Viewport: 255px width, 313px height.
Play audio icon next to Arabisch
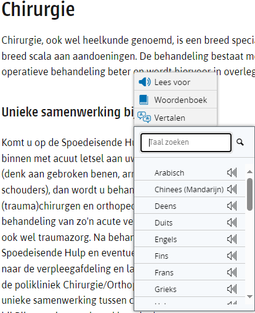pyautogui.click(x=232, y=173)
